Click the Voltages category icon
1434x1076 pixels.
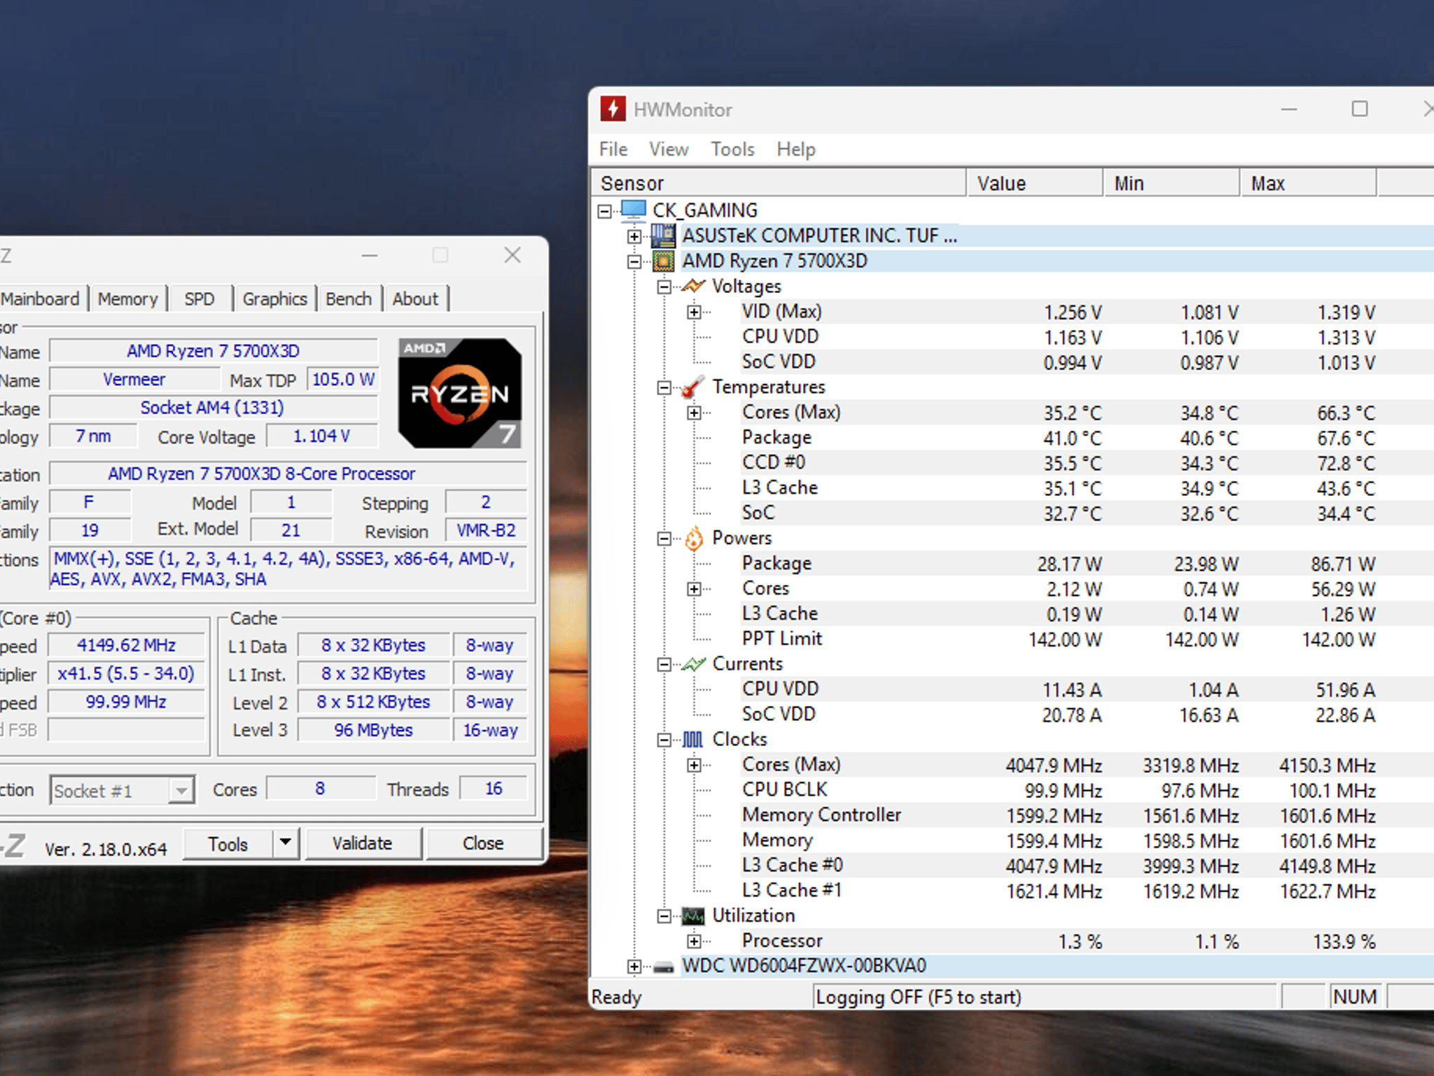coord(692,286)
